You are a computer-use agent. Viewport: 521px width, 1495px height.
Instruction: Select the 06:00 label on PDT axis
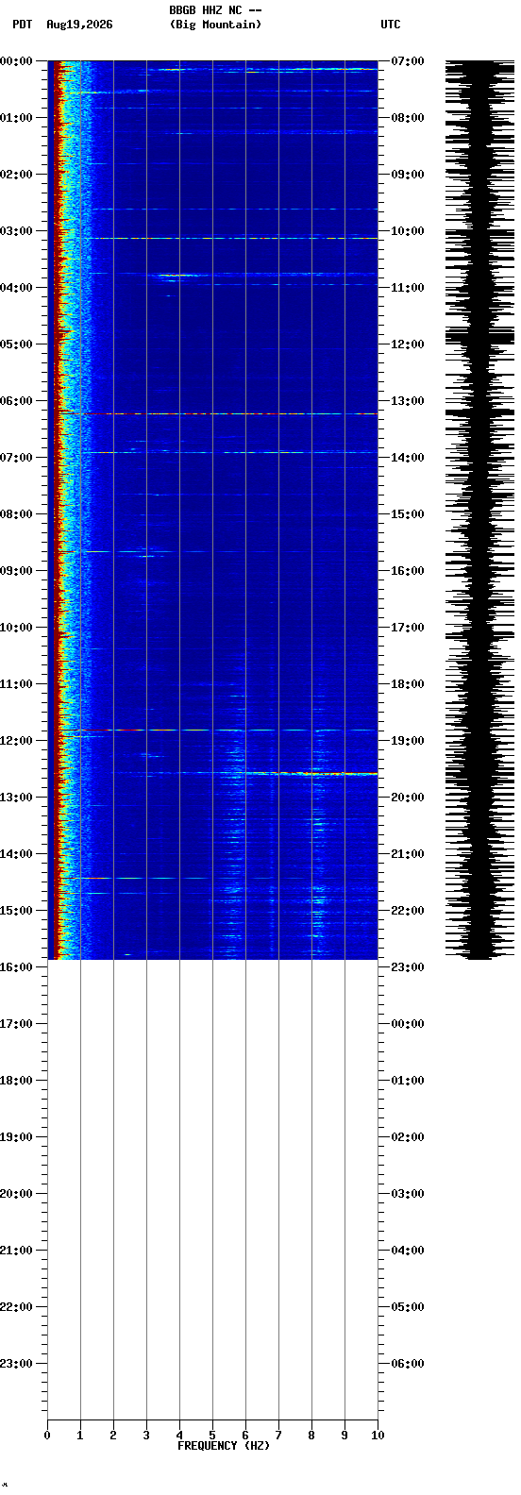tap(17, 401)
